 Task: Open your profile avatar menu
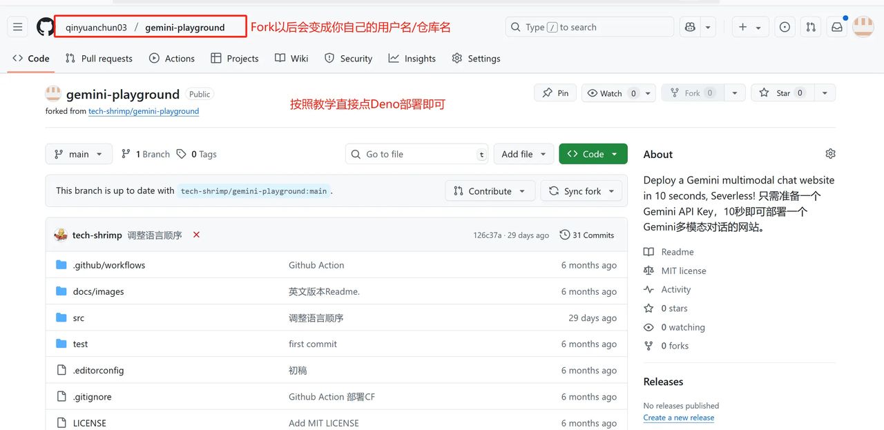pos(863,26)
